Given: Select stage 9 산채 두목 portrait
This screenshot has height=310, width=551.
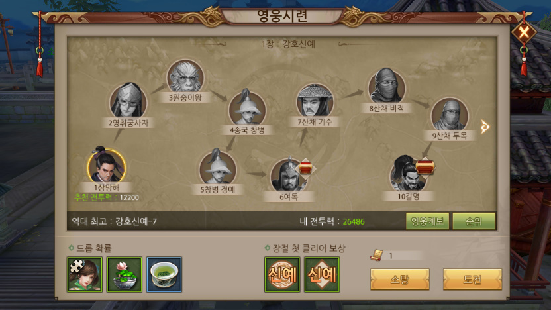Looking at the screenshot, I should (450, 115).
